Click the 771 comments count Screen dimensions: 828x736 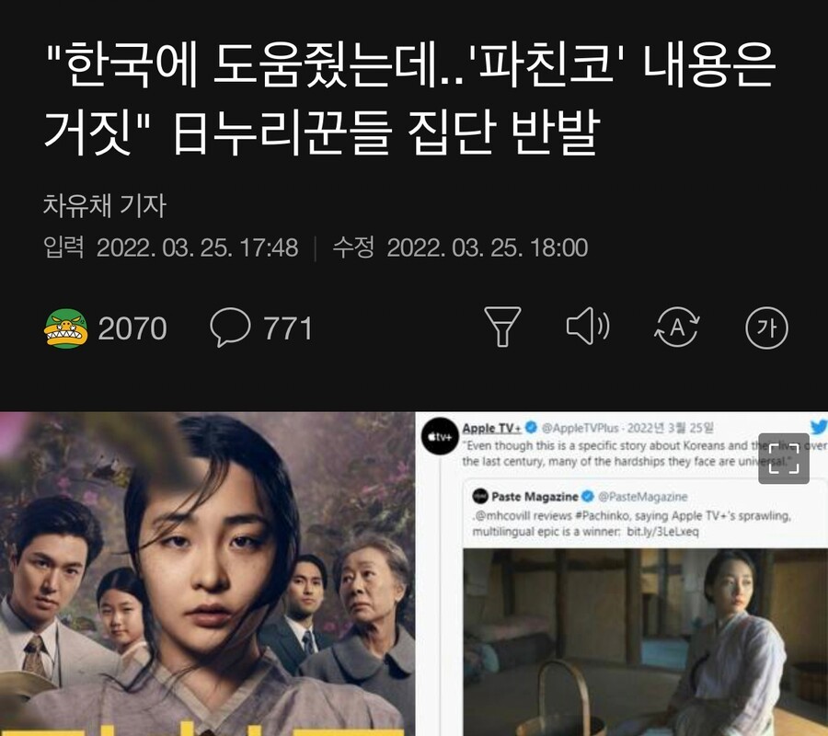(288, 328)
